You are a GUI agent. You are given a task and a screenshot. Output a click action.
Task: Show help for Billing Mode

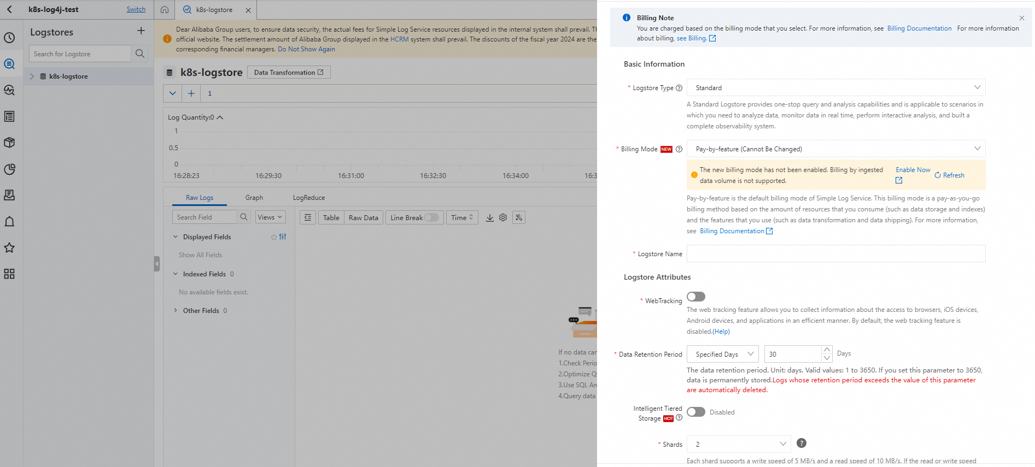[x=679, y=149]
